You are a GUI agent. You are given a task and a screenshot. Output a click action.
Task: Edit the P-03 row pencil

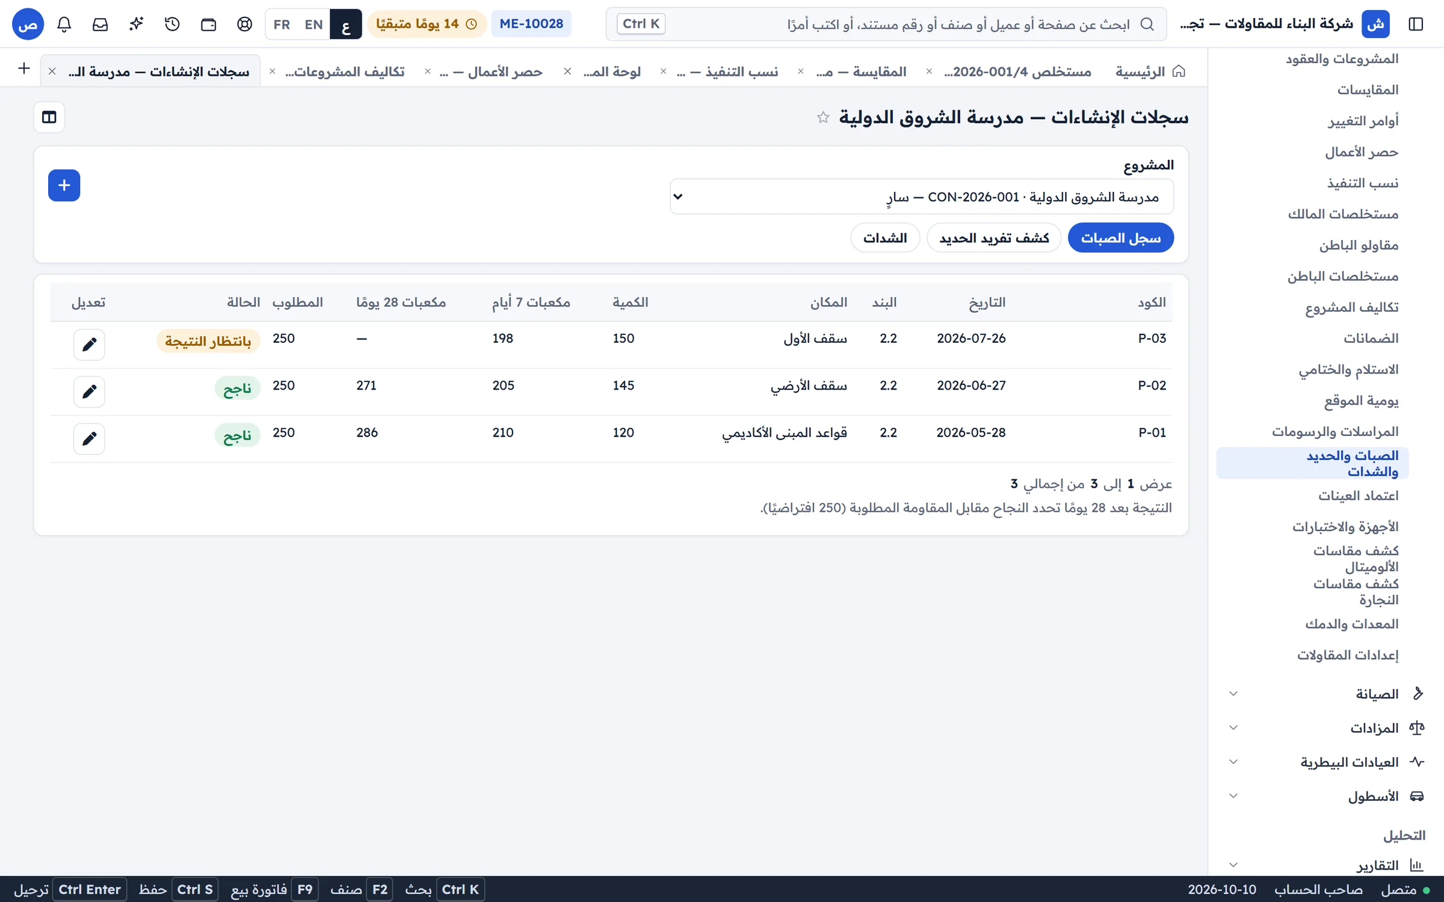(x=89, y=345)
